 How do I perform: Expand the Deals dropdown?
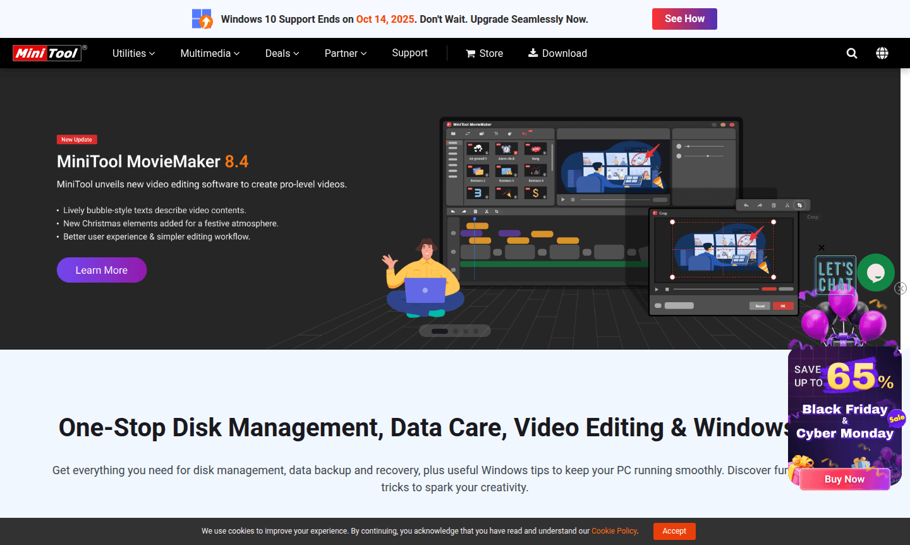[281, 53]
